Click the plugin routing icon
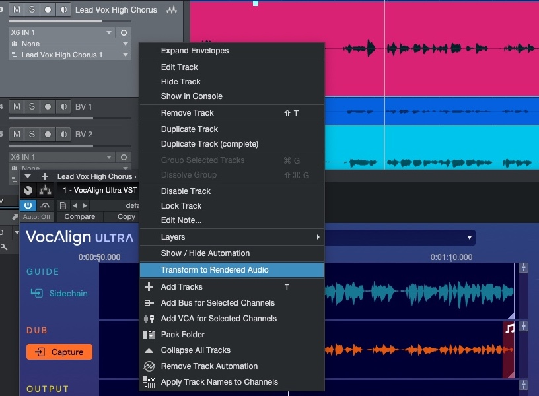Screen dimensions: 539x396 click(45, 190)
